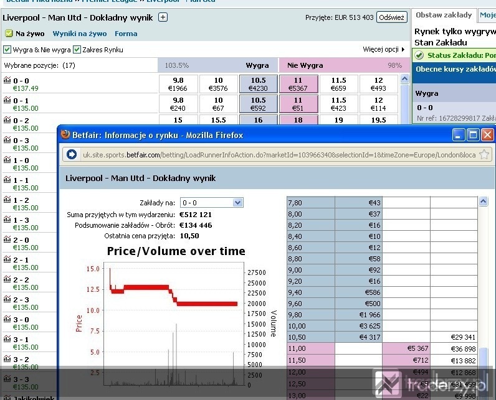Image resolution: width=496 pixels, height=400 pixels.
Task: Click the €512 121 matched amount
Action: (196, 215)
